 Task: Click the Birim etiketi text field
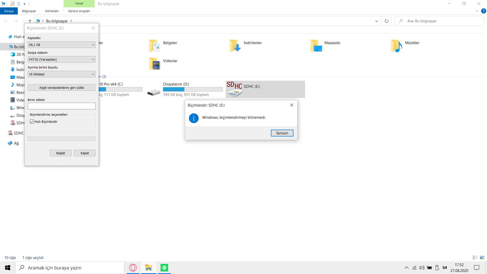point(62,106)
